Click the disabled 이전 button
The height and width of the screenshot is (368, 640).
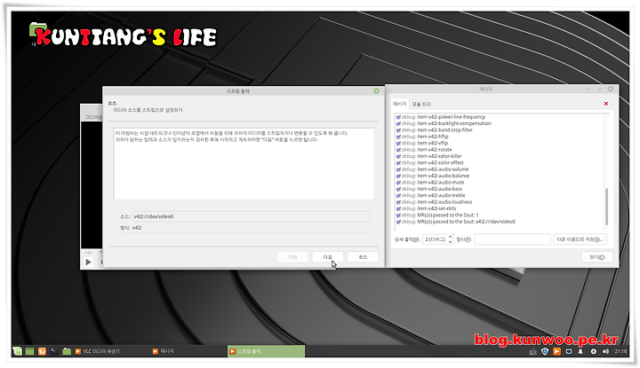pyautogui.click(x=292, y=257)
